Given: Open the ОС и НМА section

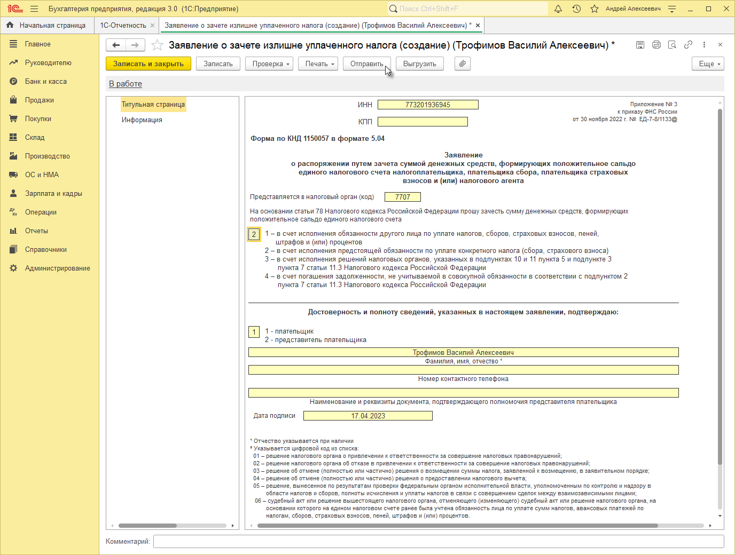Looking at the screenshot, I should tap(50, 175).
